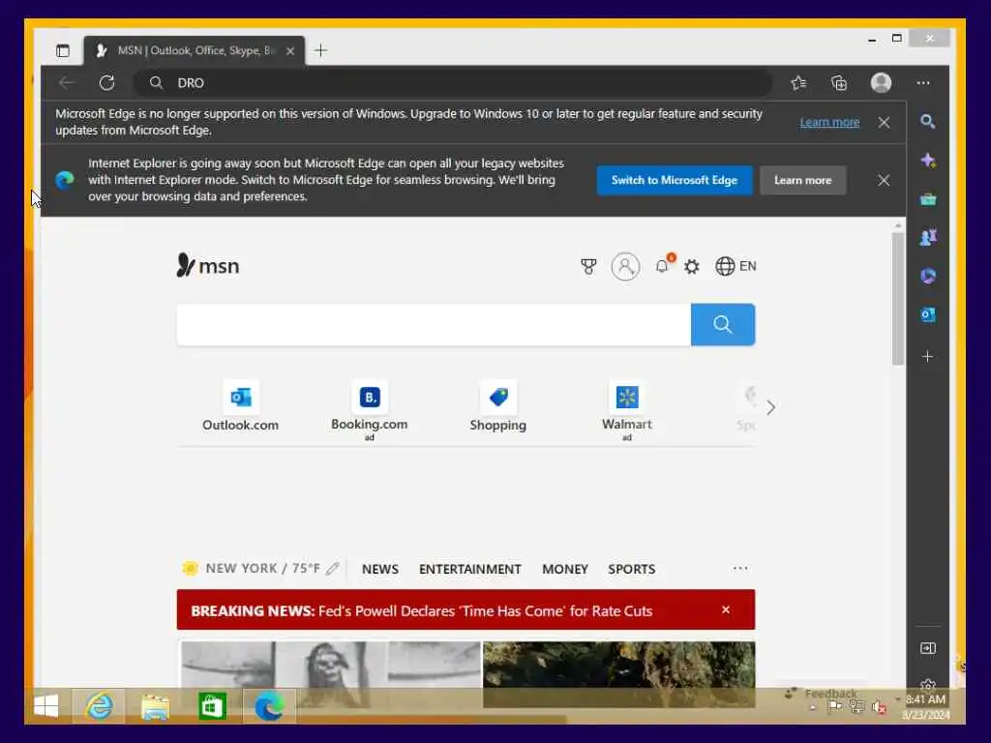991x743 pixels.
Task: Open sidebar Tools briefcase icon
Action: click(x=928, y=199)
